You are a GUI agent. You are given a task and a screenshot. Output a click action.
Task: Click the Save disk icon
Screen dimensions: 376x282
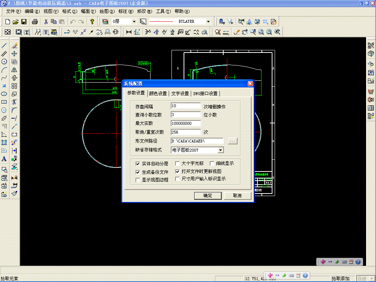(x=24, y=22)
